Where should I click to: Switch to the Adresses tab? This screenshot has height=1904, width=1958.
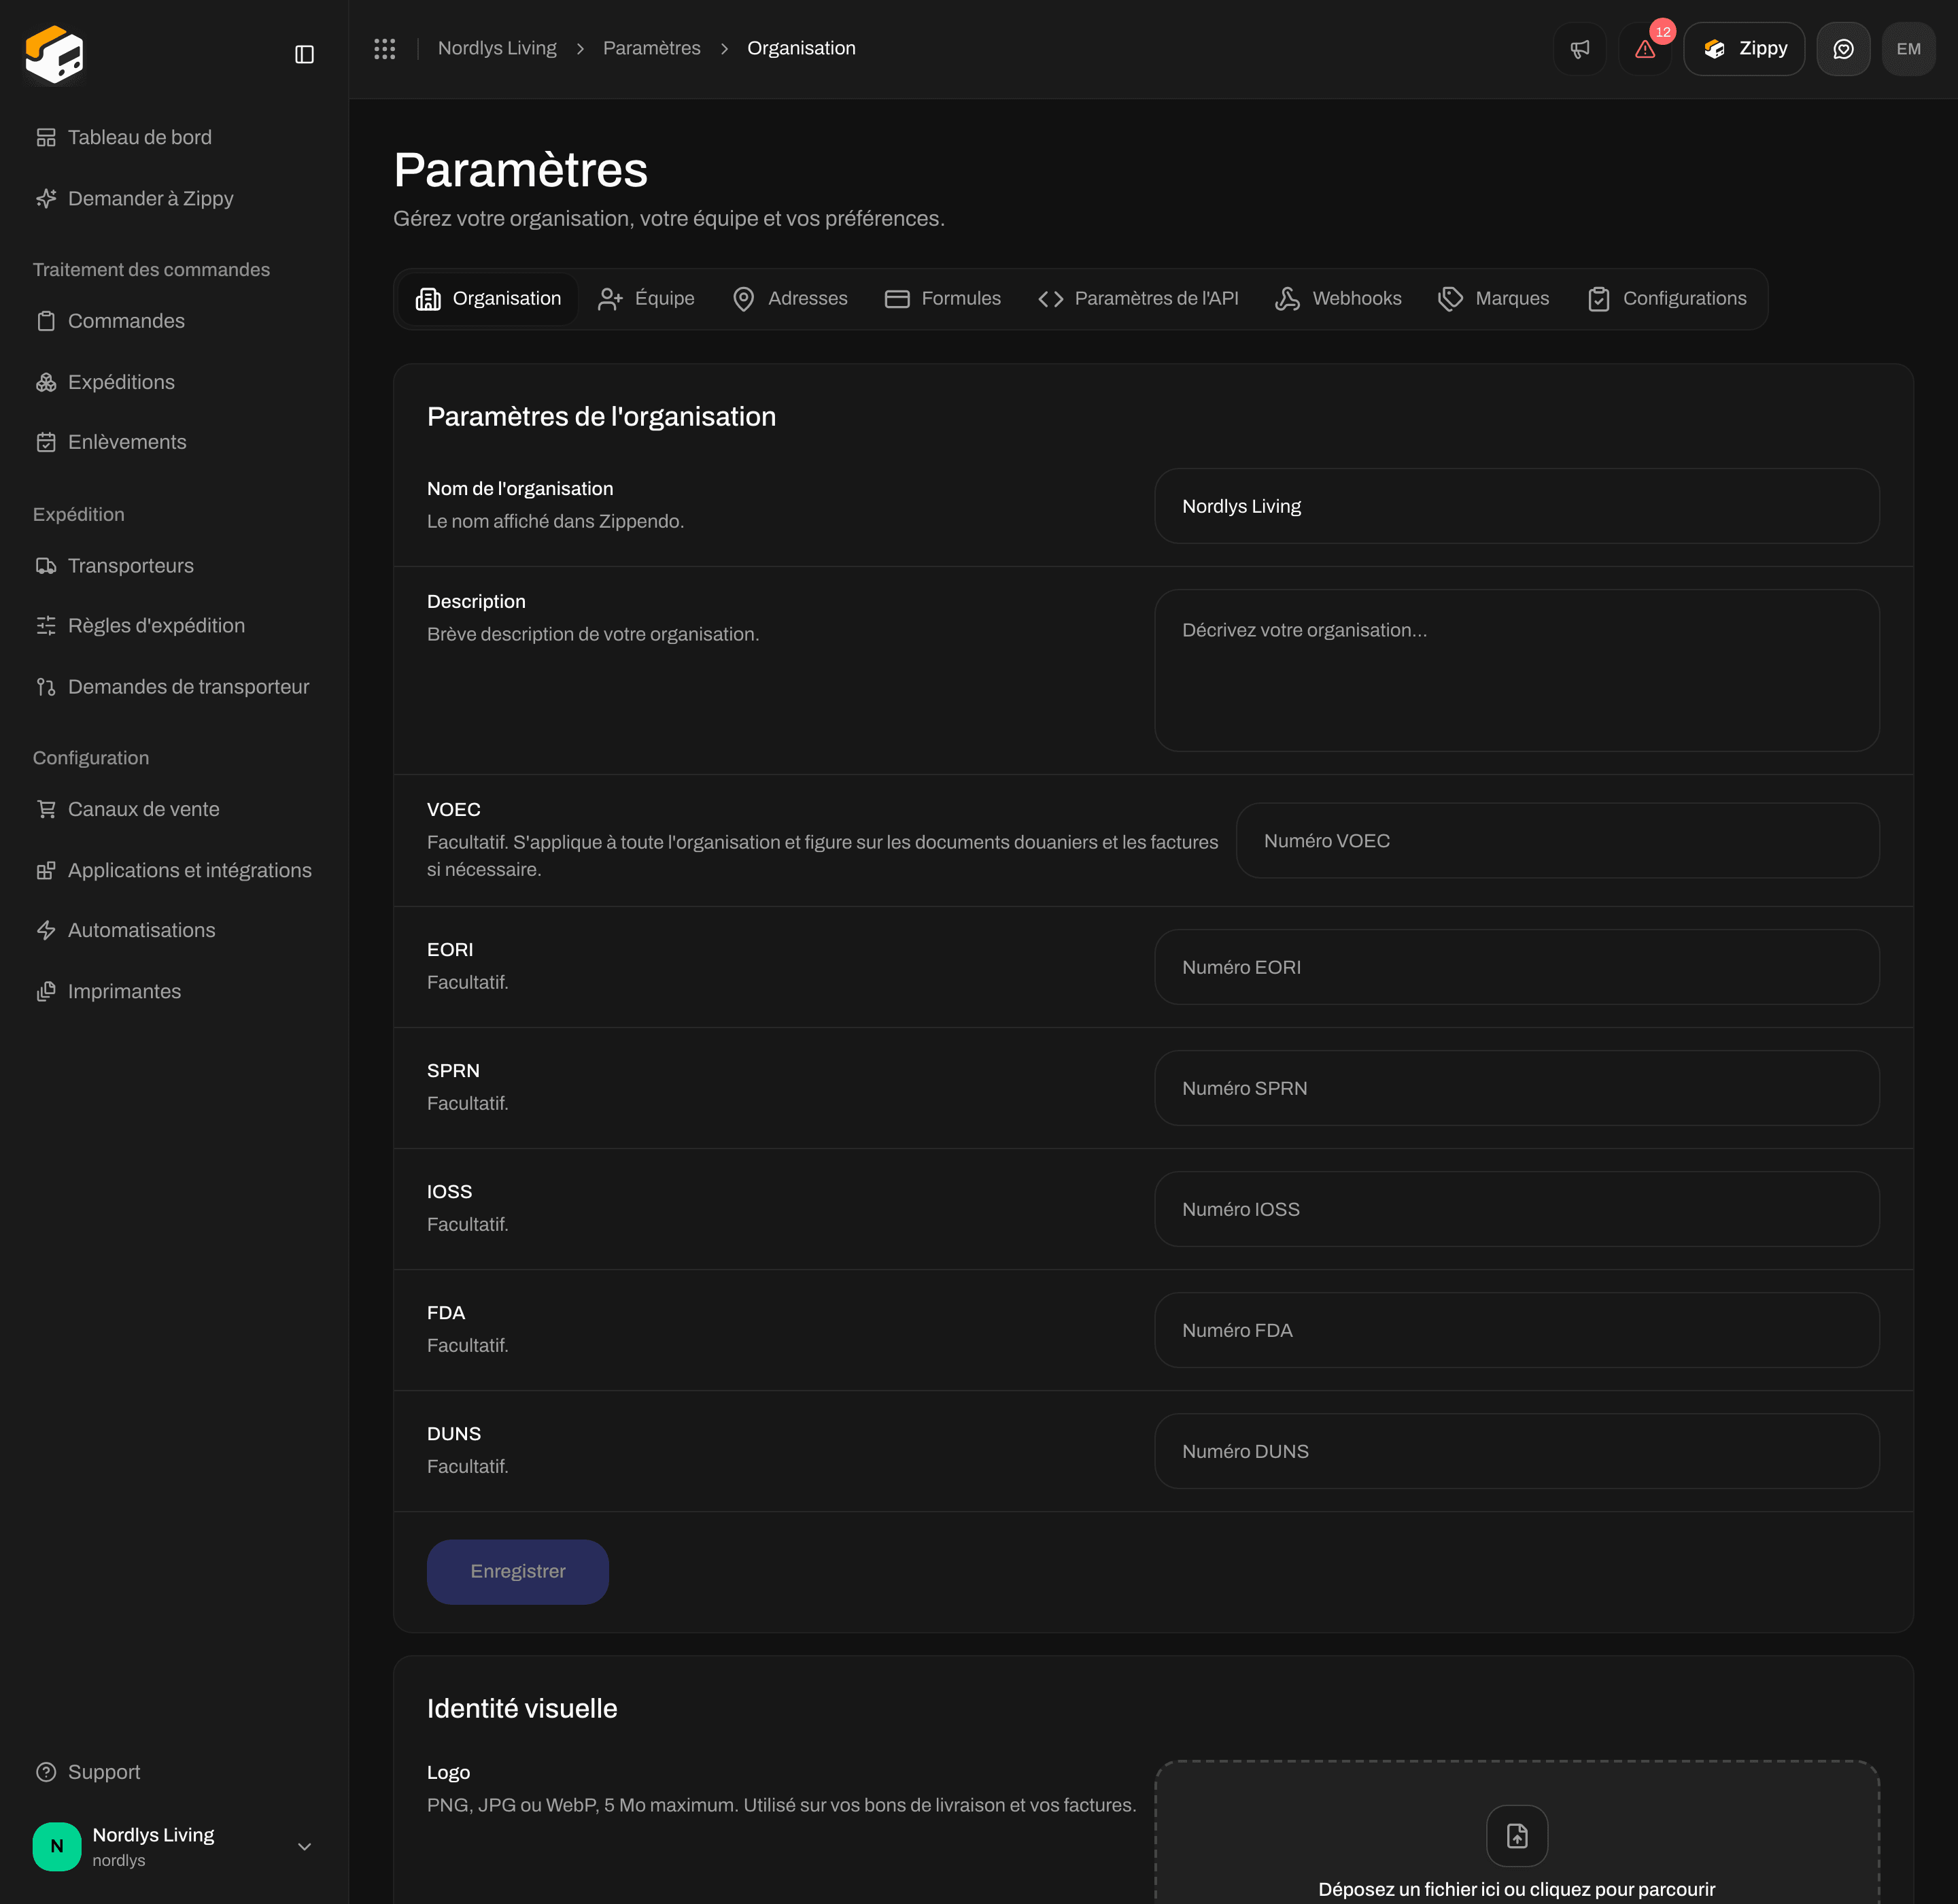(x=790, y=299)
